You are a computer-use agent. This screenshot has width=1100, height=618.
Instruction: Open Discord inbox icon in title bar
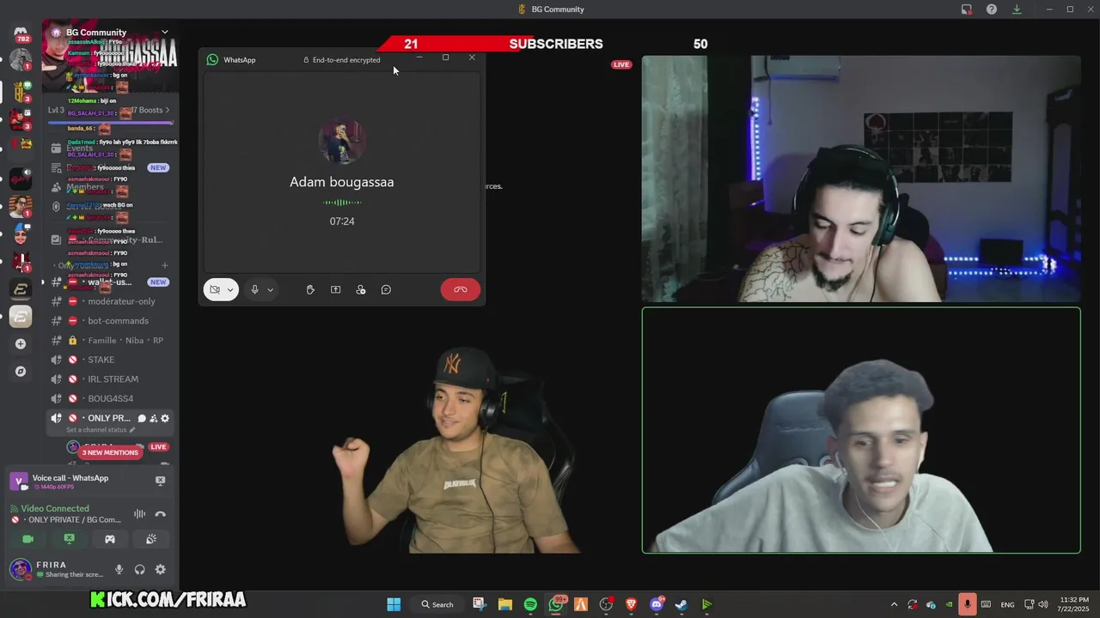(966, 9)
